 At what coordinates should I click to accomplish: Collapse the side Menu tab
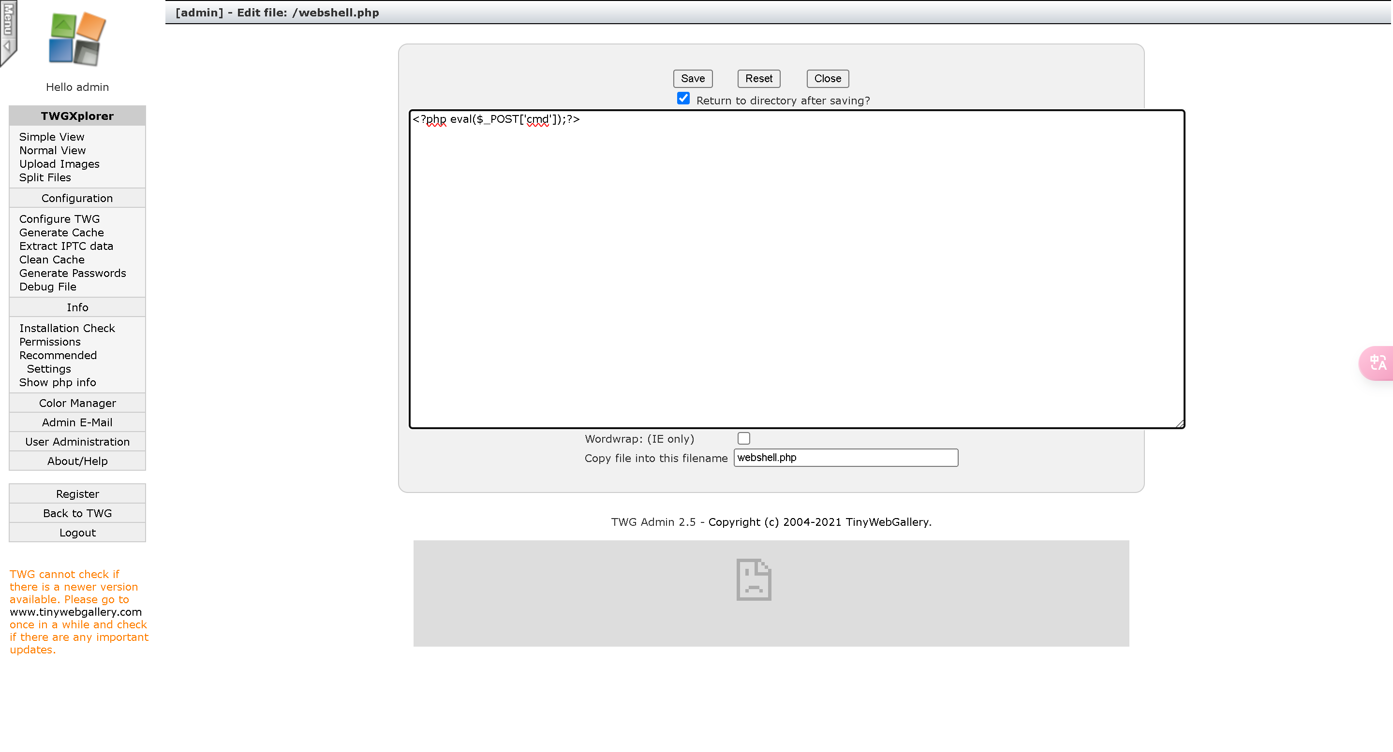click(8, 31)
